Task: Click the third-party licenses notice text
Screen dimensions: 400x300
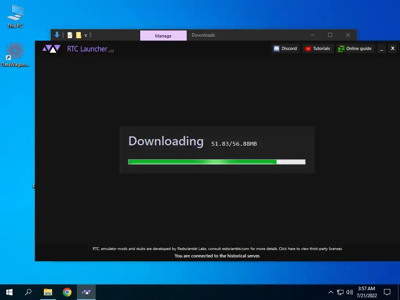Action: (217, 248)
